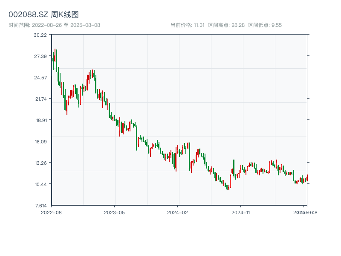This screenshot has height=256, width=341.
Task: Click the 区间低点 9.55 label
Action: point(265,25)
